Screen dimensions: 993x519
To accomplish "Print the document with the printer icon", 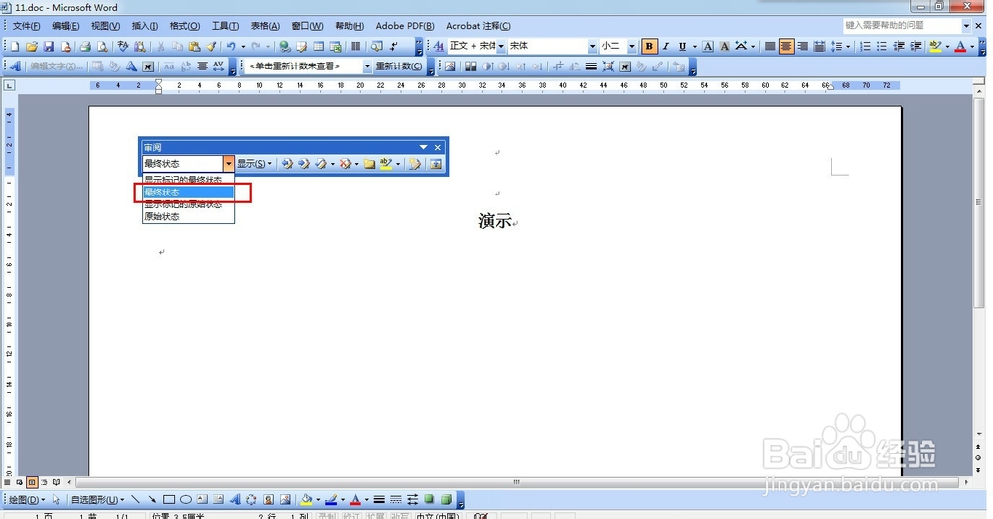I will pyautogui.click(x=85, y=47).
